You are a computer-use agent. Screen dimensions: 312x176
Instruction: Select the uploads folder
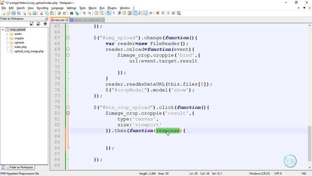[19, 43]
